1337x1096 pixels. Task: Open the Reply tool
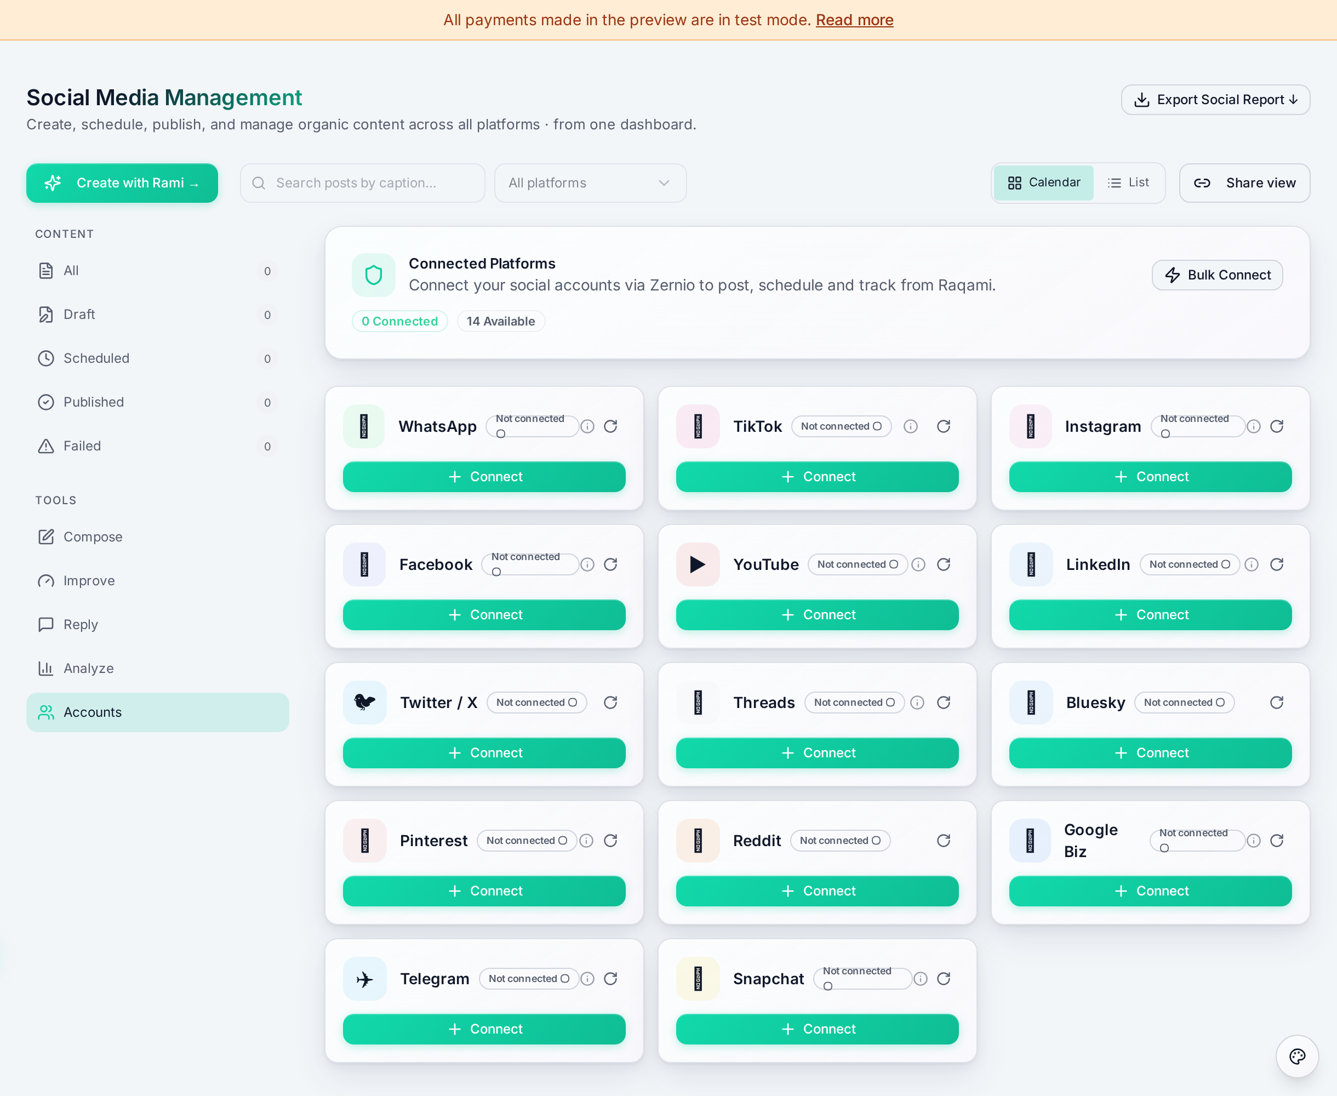pos(157,624)
